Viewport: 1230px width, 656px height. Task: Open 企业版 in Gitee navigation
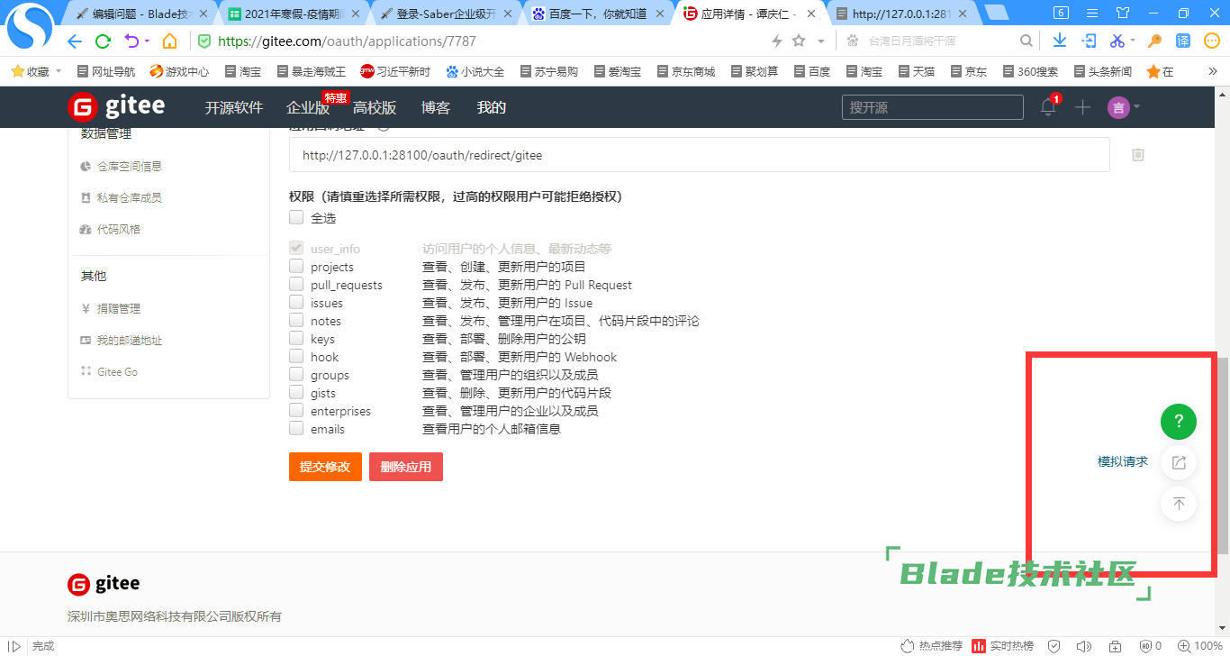[x=308, y=107]
